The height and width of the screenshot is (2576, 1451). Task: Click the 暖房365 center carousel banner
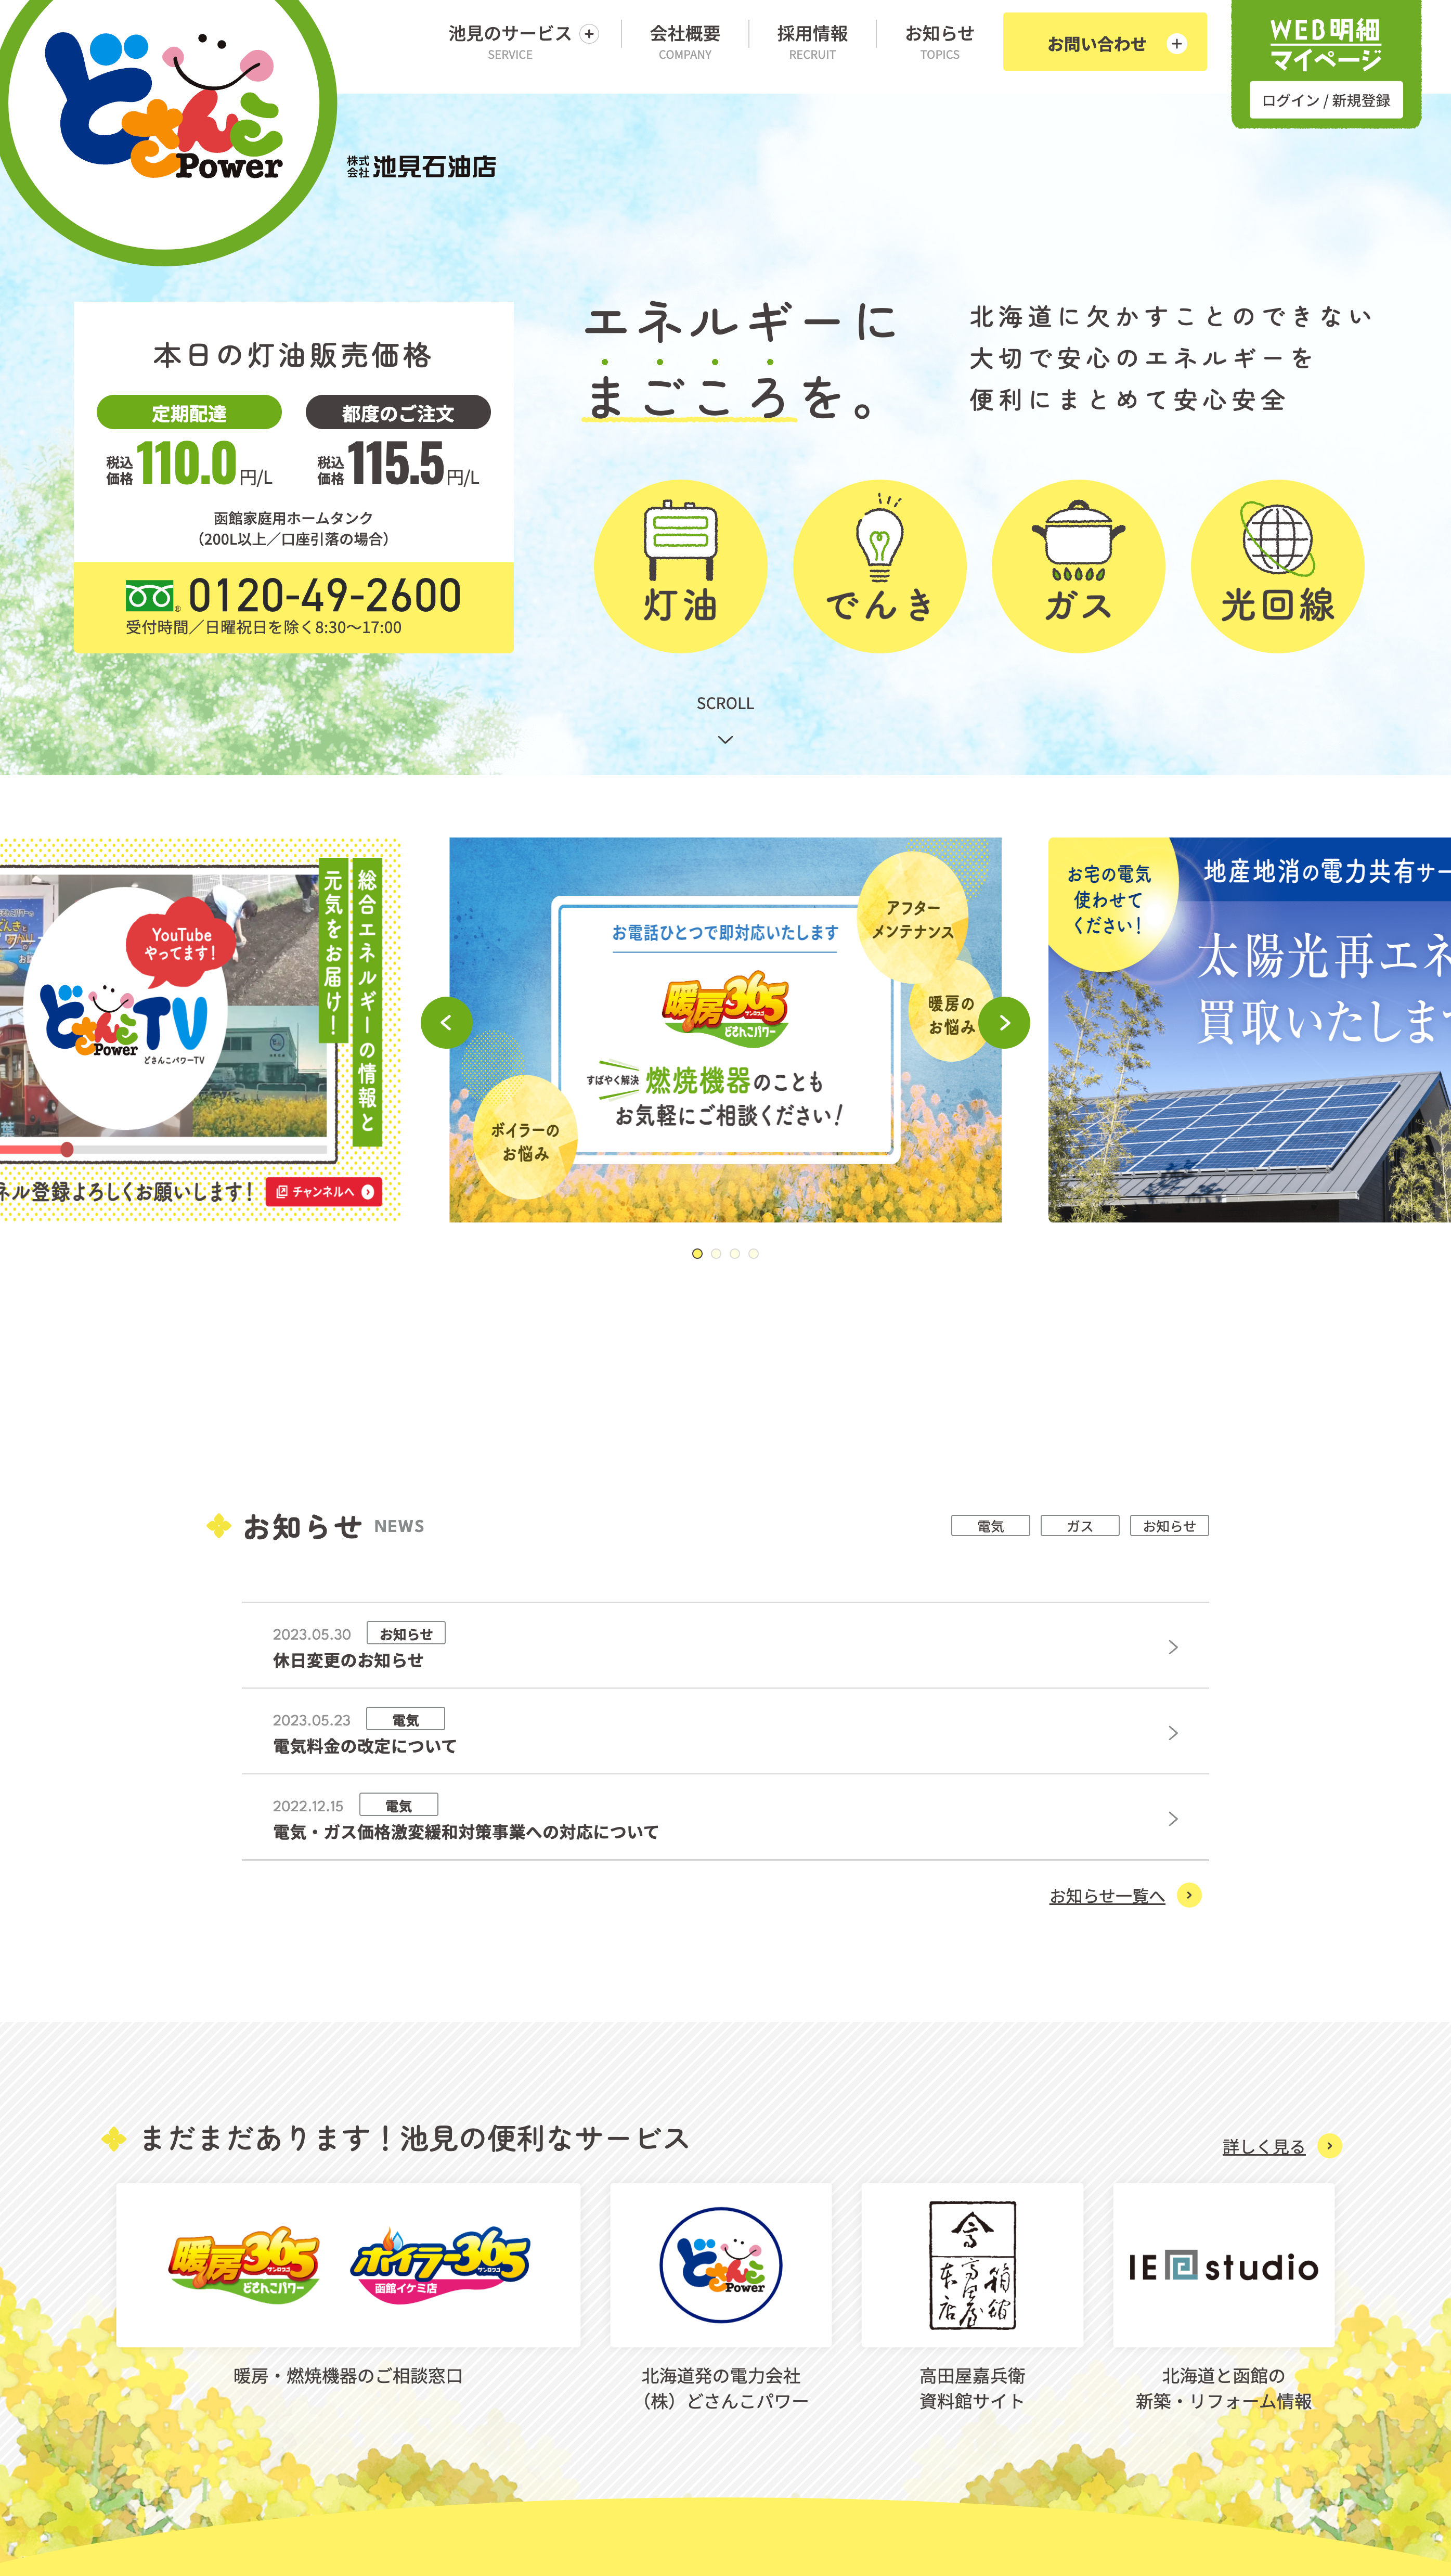point(725,1030)
